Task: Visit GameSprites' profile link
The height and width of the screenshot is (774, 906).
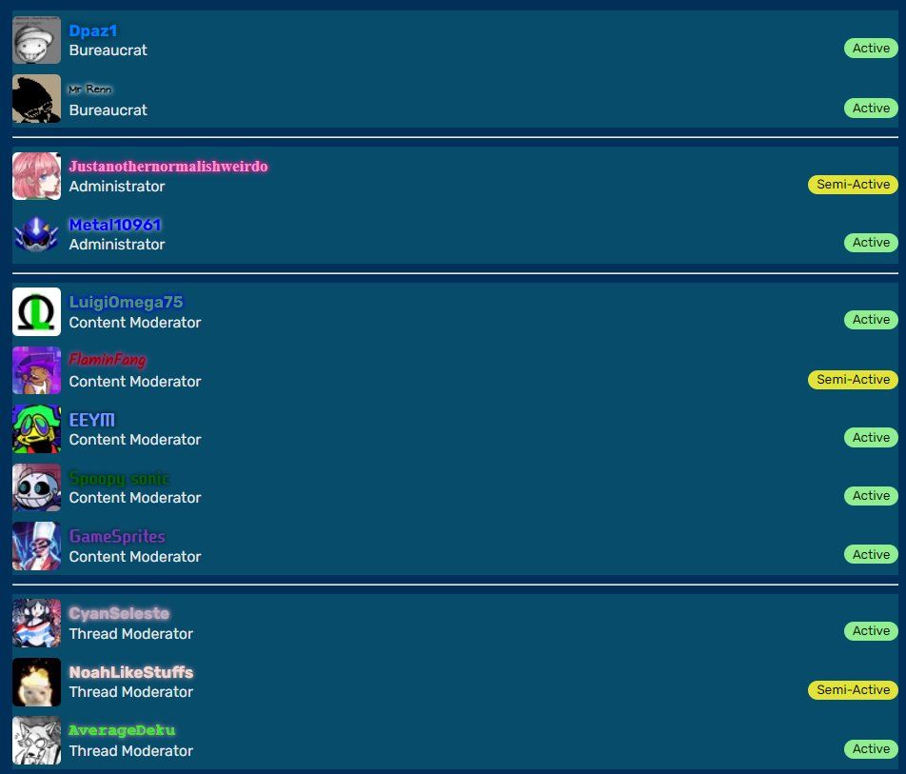Action: pyautogui.click(x=117, y=536)
